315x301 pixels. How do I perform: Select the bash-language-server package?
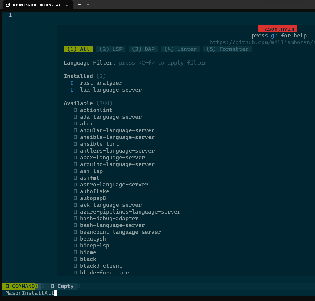click(112, 225)
